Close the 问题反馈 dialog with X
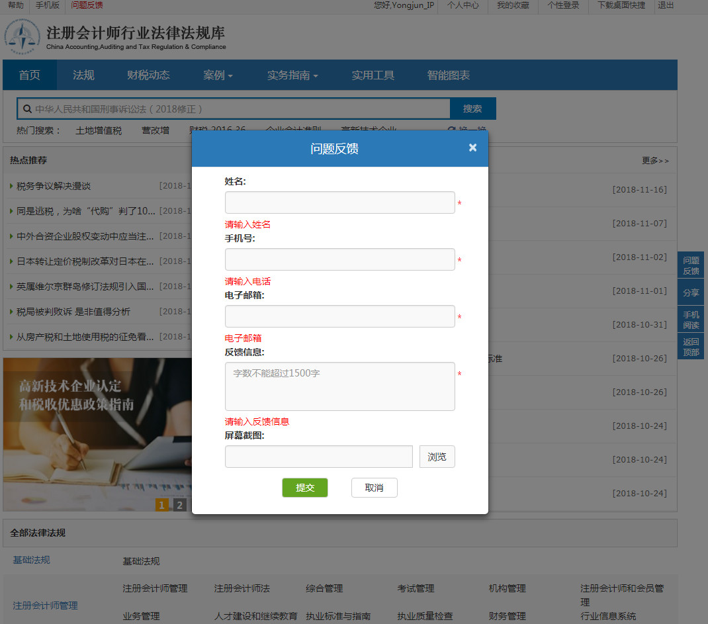The height and width of the screenshot is (624, 708). point(472,148)
